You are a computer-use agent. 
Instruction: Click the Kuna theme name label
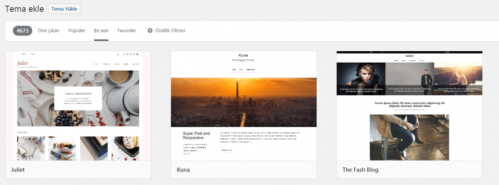point(183,170)
